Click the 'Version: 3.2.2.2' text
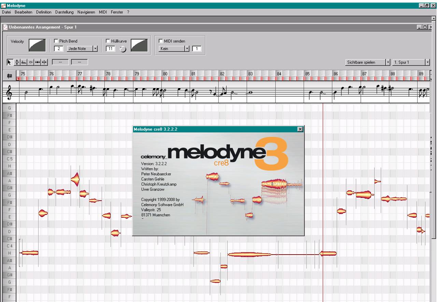 coord(154,164)
